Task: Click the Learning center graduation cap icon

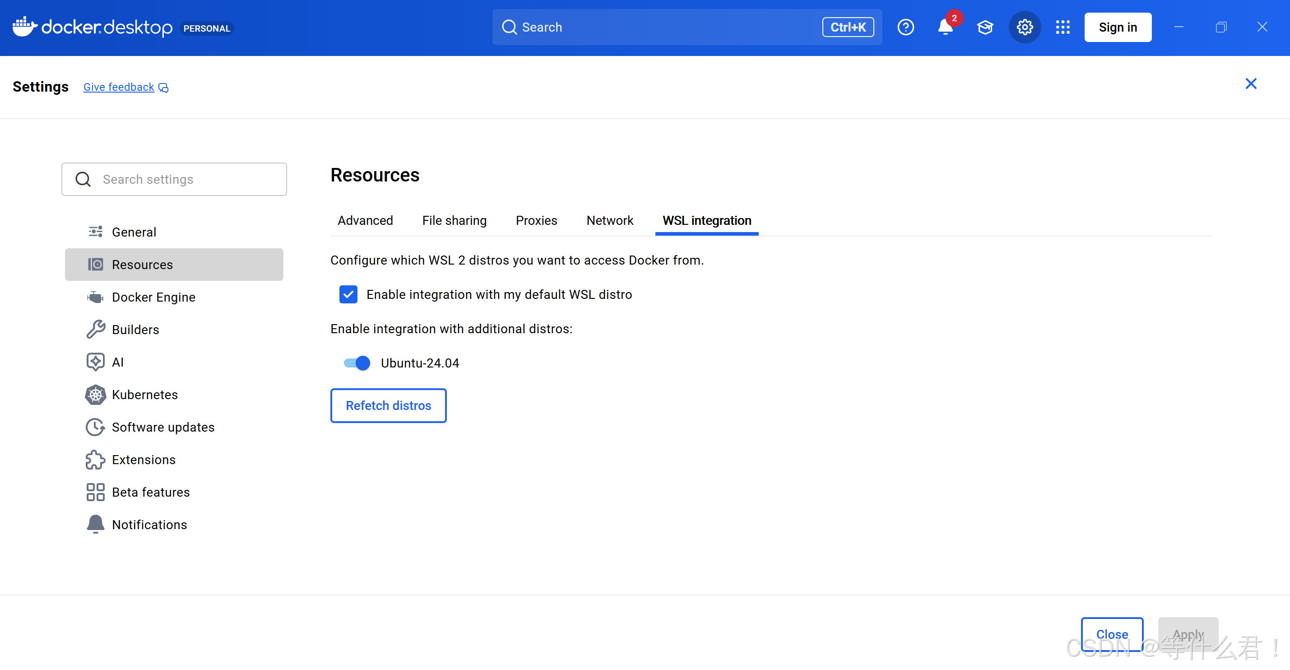Action: coord(984,27)
